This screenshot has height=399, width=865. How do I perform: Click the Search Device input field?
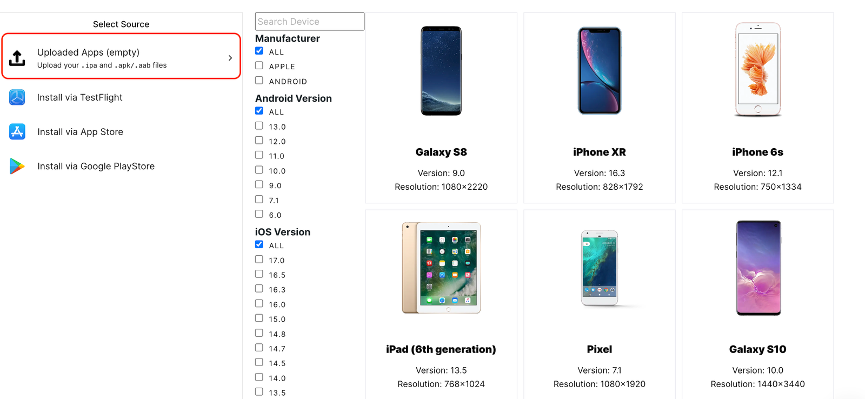pos(309,21)
